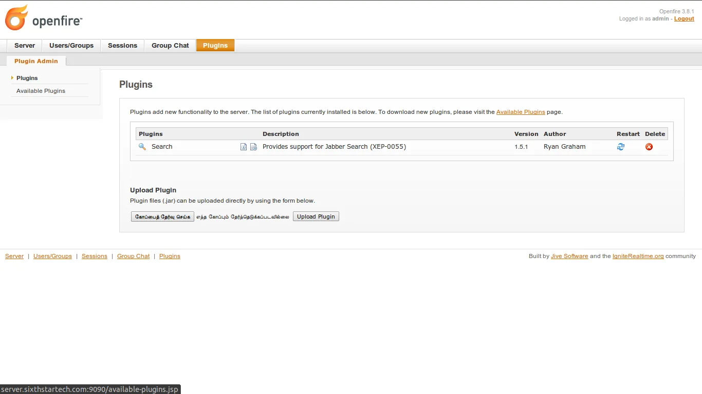Screen dimensions: 702x394
Task: Select Plugins in the left sidebar
Action: coord(27,78)
